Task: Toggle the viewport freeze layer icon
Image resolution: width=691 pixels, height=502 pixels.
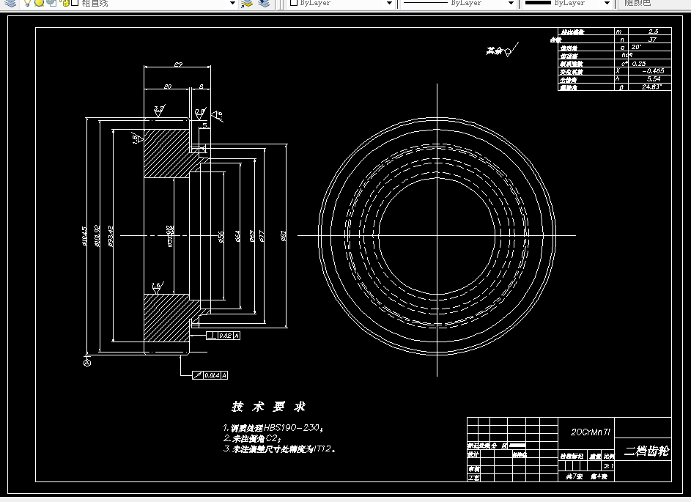Action: tap(53, 3)
